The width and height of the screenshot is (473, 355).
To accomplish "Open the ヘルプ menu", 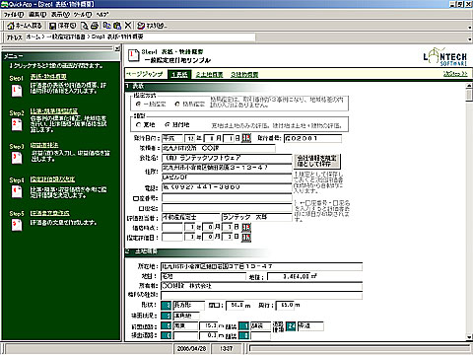I will click(x=102, y=15).
